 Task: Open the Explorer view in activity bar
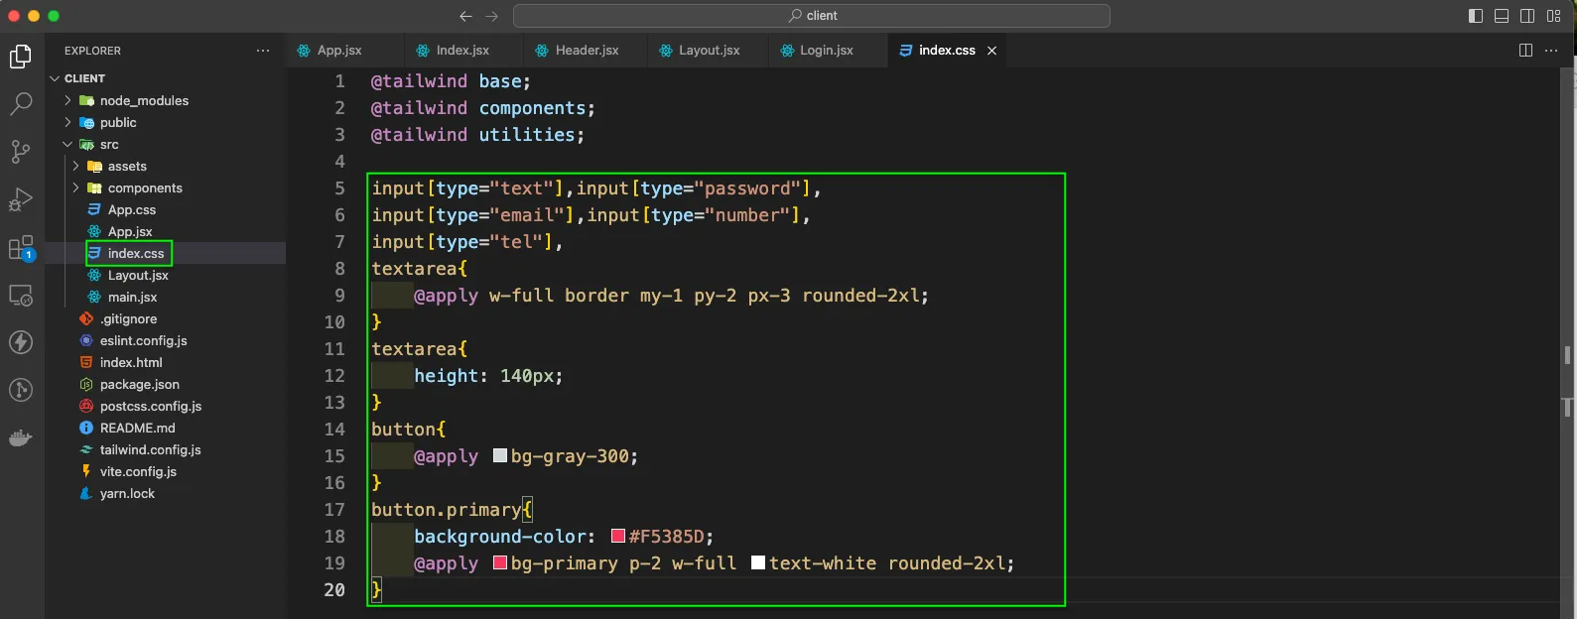point(21,57)
